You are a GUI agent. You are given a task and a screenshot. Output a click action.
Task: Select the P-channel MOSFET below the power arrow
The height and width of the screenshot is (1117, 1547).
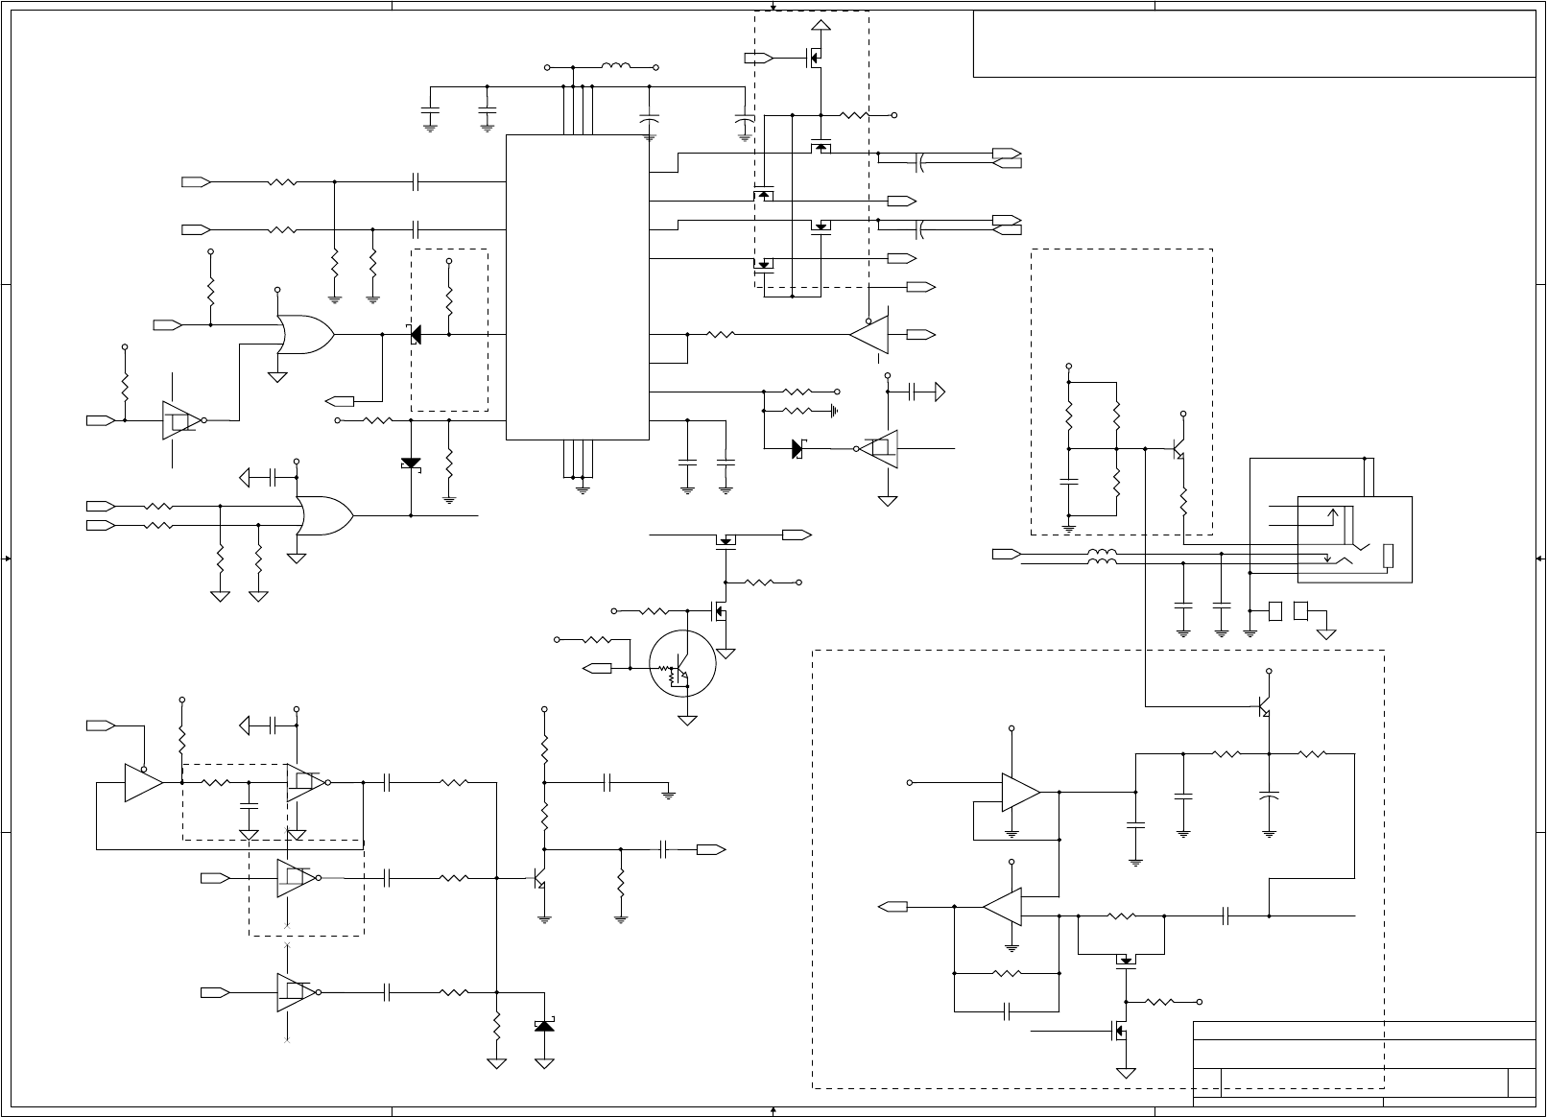click(814, 59)
